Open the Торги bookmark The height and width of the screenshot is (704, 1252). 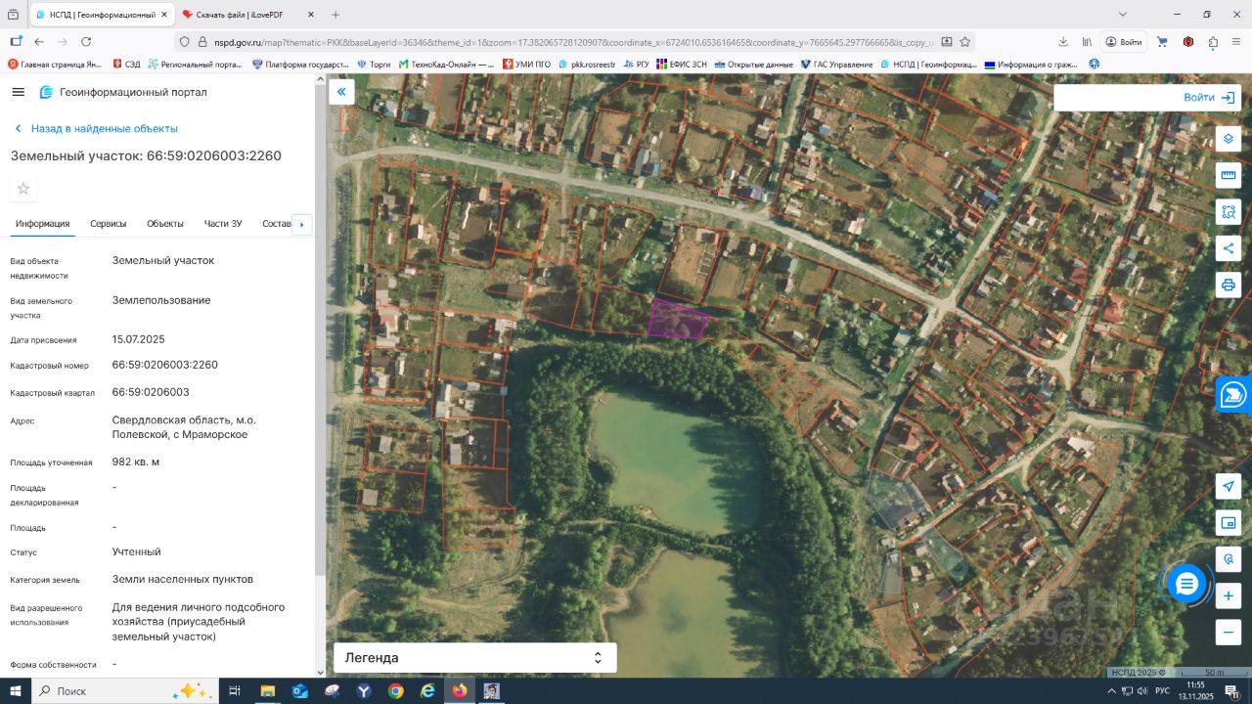point(374,65)
